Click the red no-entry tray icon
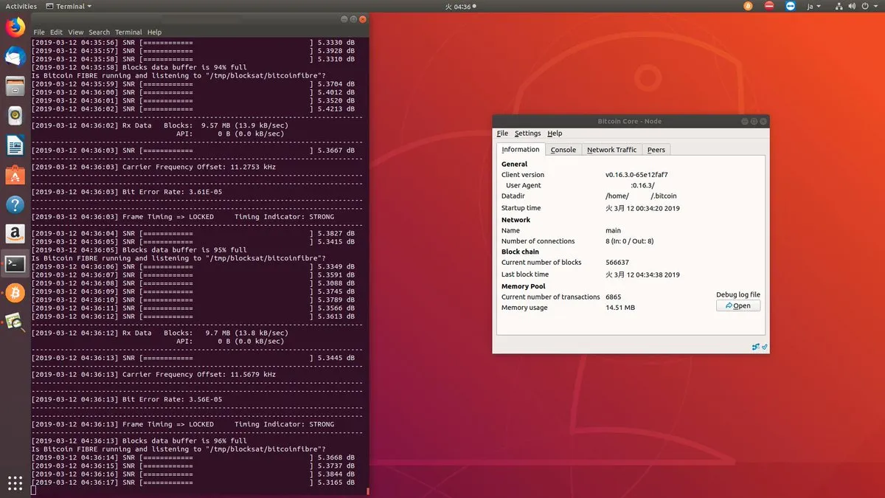This screenshot has width=885, height=498. click(x=769, y=6)
